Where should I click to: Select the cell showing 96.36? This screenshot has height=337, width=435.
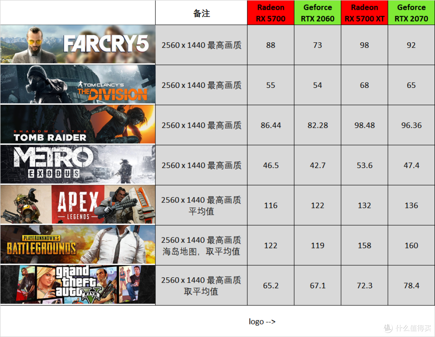point(411,125)
